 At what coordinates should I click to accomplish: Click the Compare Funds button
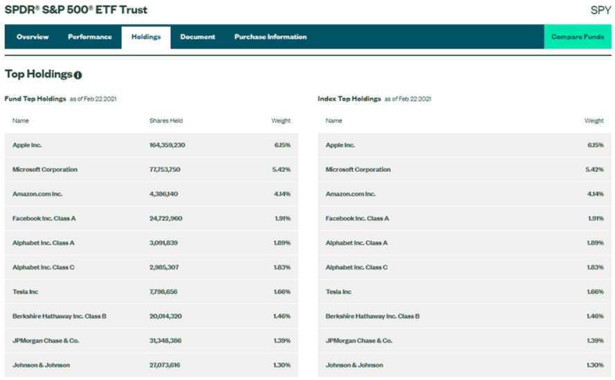(x=578, y=37)
